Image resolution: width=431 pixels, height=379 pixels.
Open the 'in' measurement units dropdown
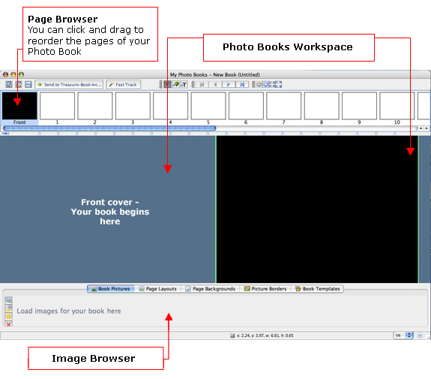(403, 335)
